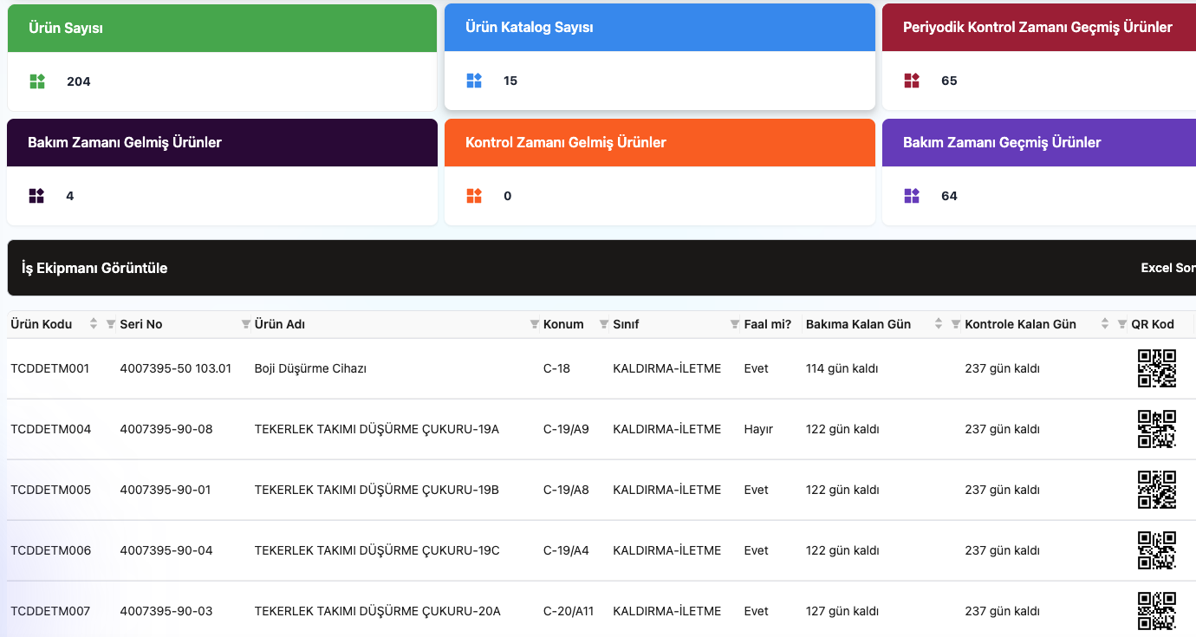
Task: Click location cell C-19/A4
Action: coord(566,550)
